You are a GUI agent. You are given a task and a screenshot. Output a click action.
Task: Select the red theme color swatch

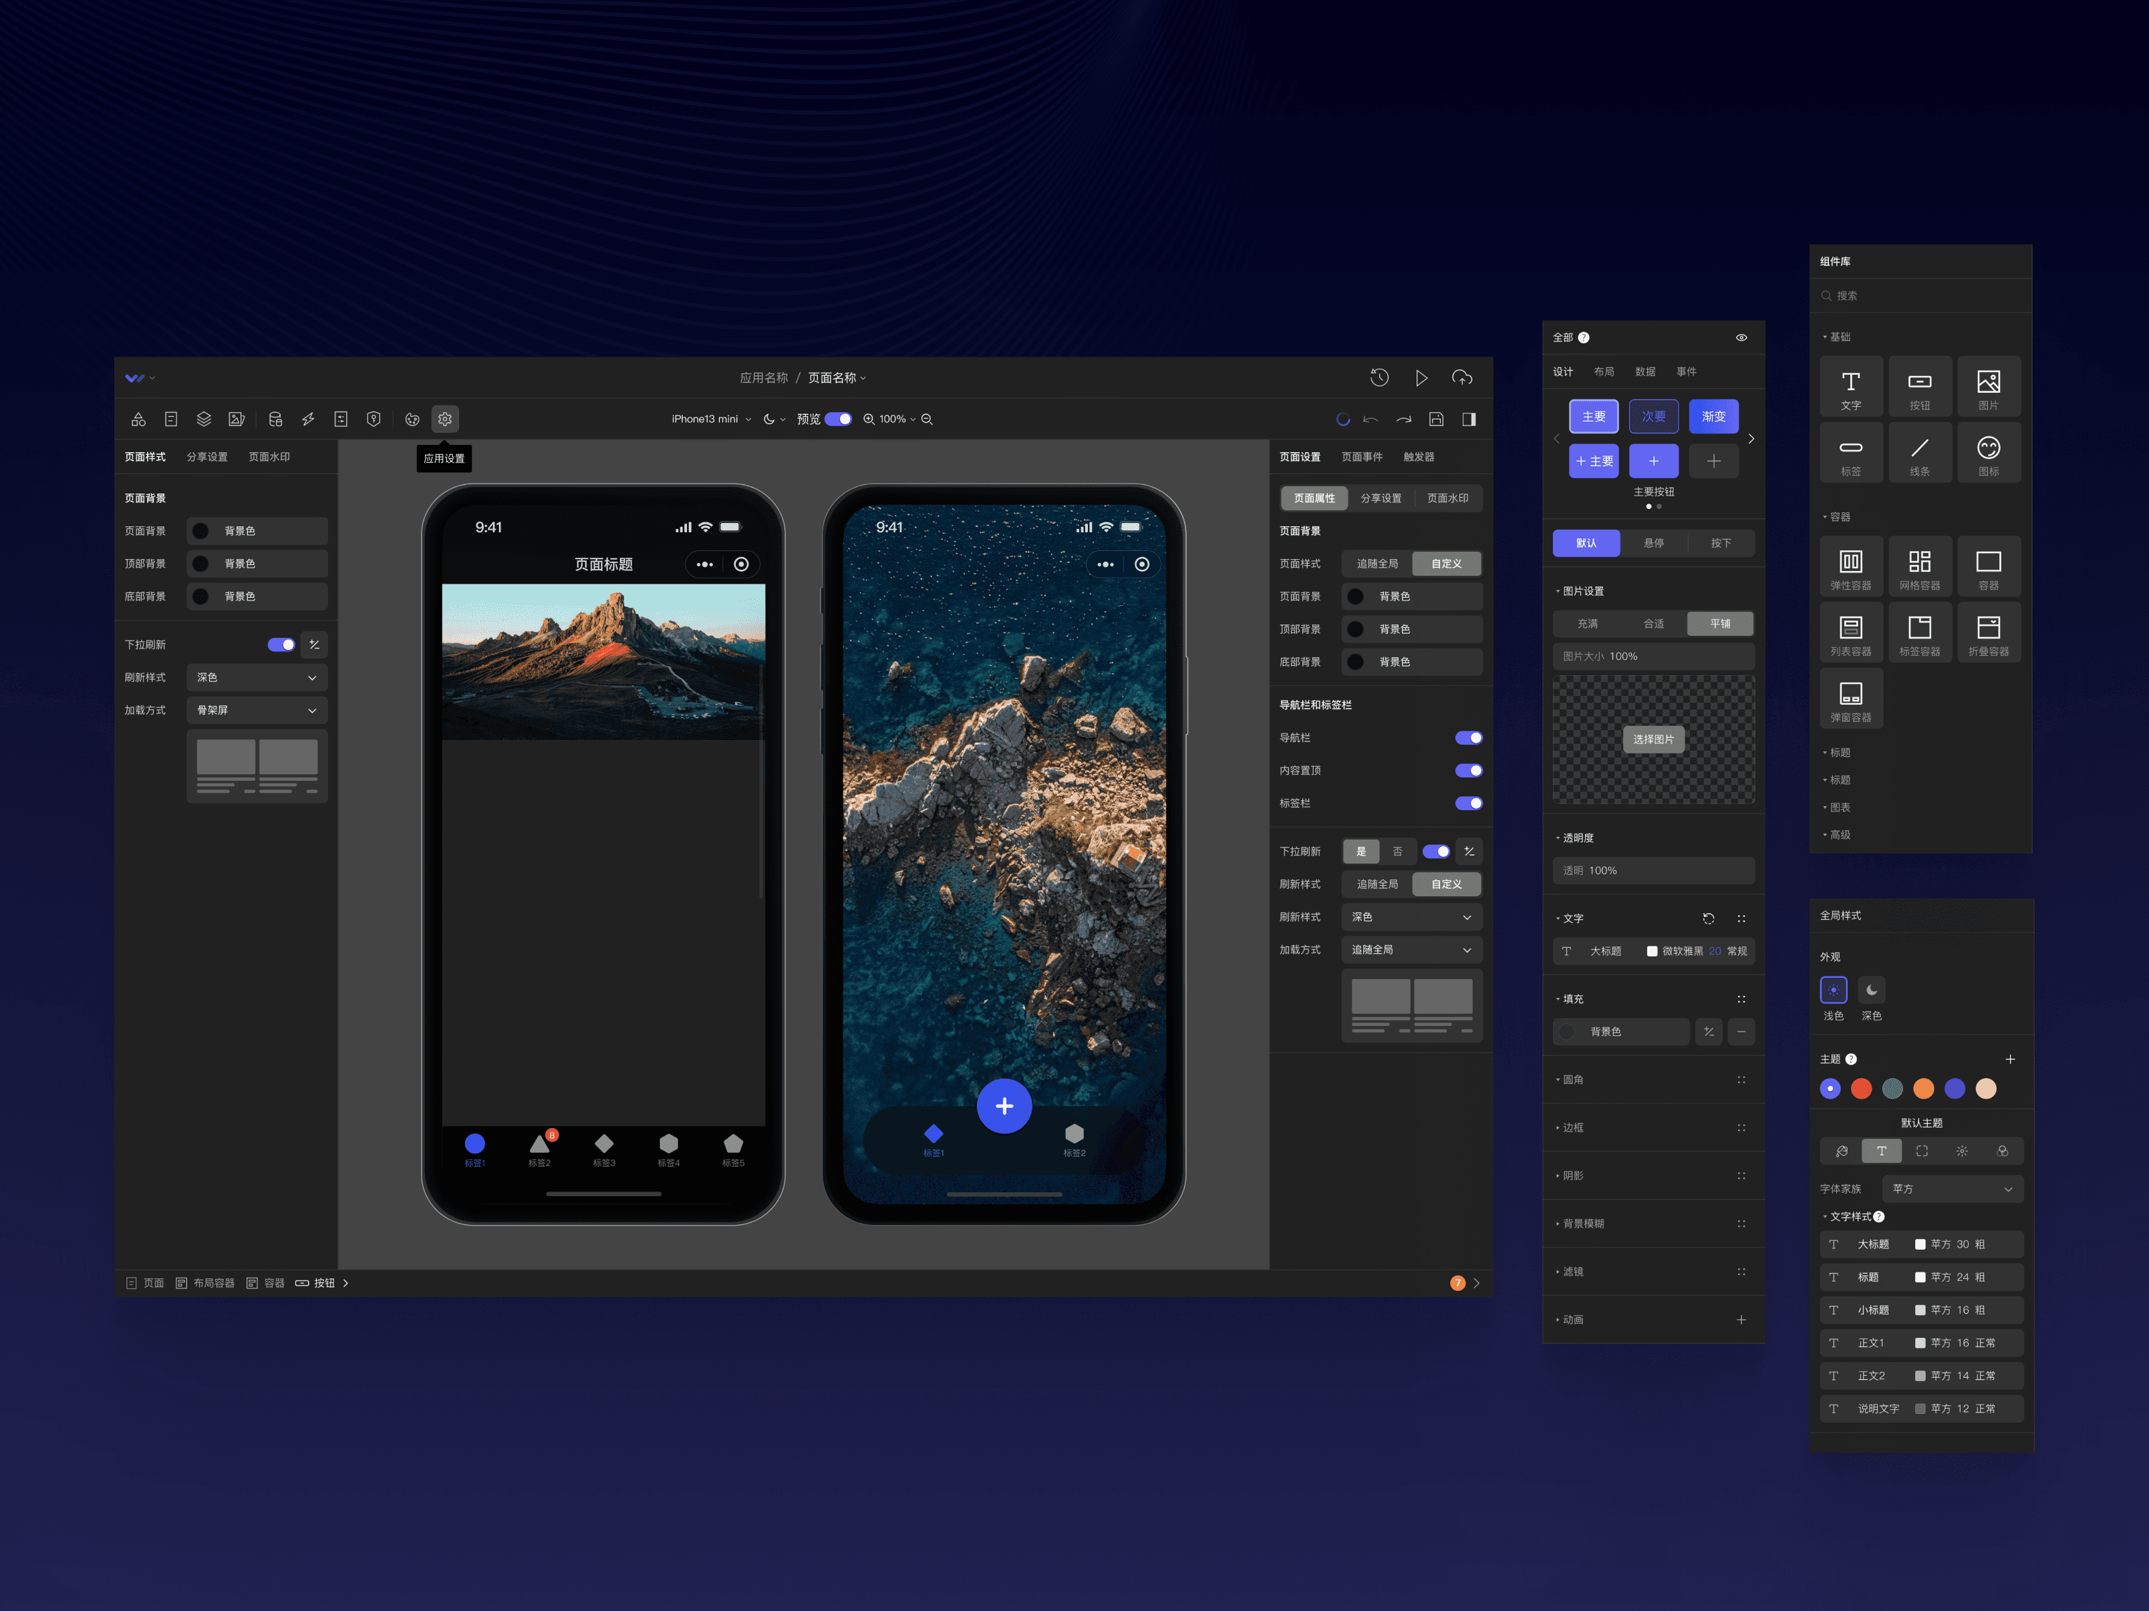click(x=1862, y=1089)
